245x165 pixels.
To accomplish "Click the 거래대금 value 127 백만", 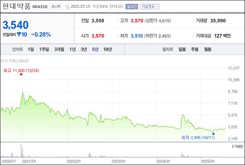I will coord(222,36).
